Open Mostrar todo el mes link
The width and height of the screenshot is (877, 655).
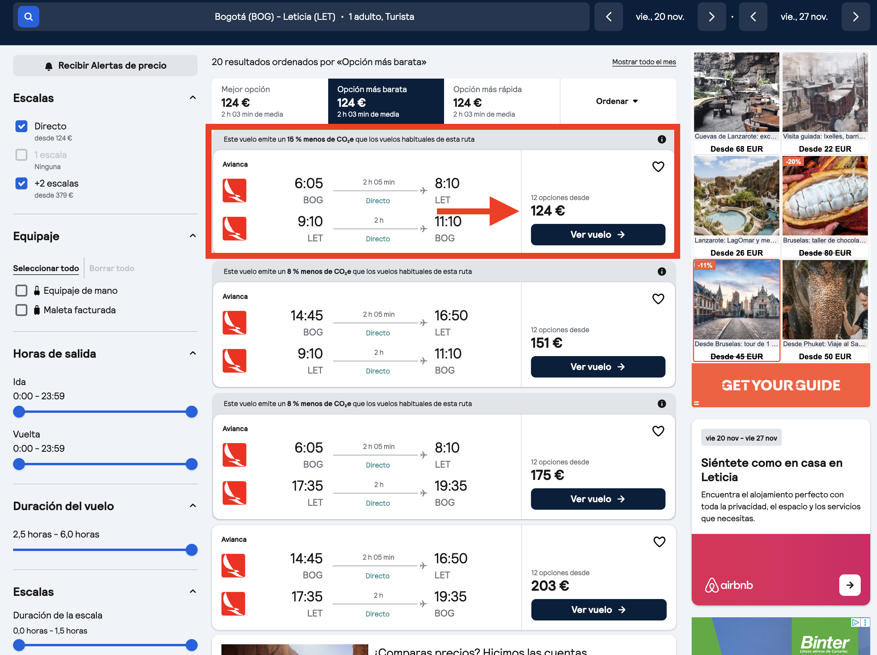pos(644,62)
